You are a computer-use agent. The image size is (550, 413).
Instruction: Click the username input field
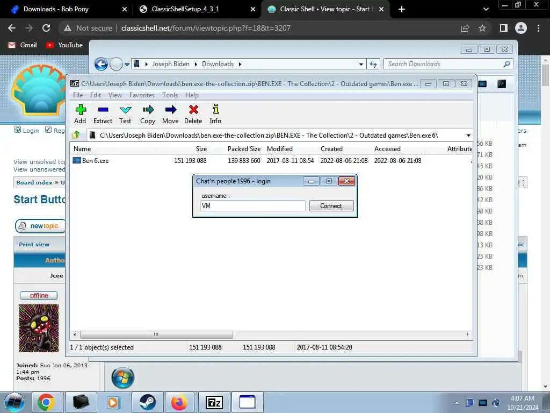pyautogui.click(x=252, y=206)
